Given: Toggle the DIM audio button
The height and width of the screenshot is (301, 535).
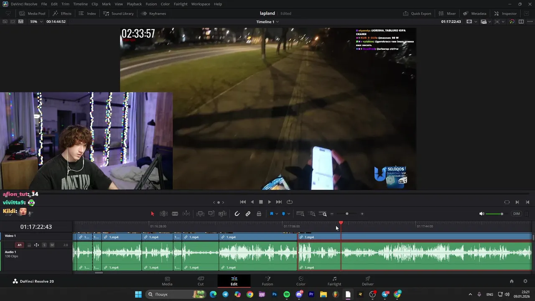Looking at the screenshot, I should click(517, 214).
